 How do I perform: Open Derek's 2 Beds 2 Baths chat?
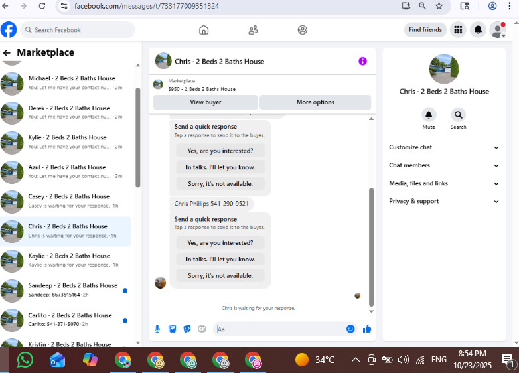pyautogui.click(x=66, y=113)
